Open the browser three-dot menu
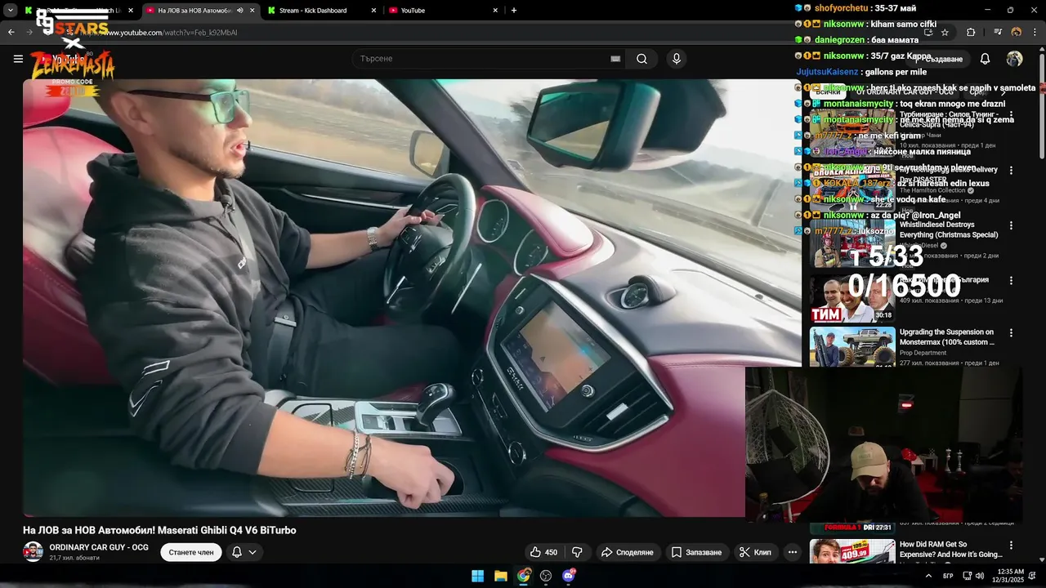The image size is (1046, 588). pos(1035,33)
